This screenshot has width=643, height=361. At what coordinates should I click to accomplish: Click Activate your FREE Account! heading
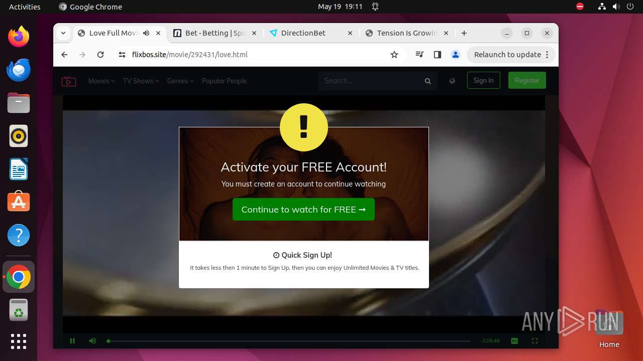pos(304,167)
